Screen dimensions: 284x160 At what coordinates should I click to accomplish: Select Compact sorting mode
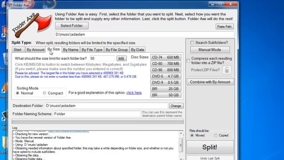(44, 93)
